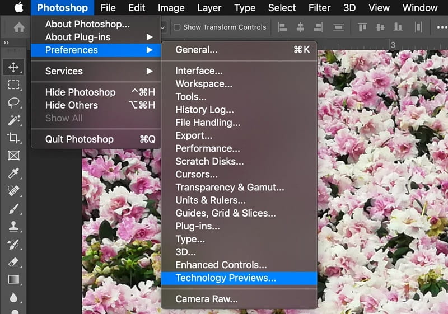Image resolution: width=448 pixels, height=314 pixels.
Task: Select the Frame tool
Action: pos(13,156)
